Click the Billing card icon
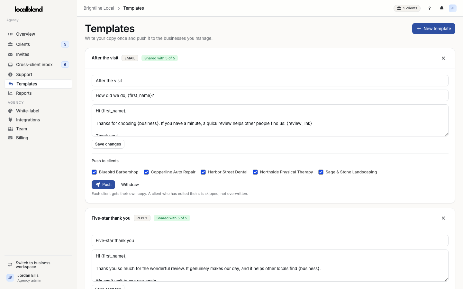 (x=10, y=138)
